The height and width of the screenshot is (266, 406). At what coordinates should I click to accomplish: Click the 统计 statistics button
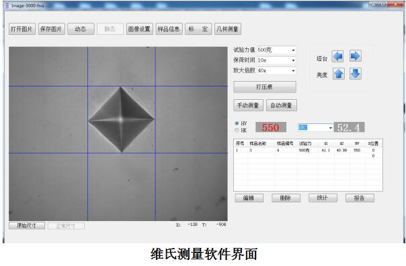tap(323, 198)
